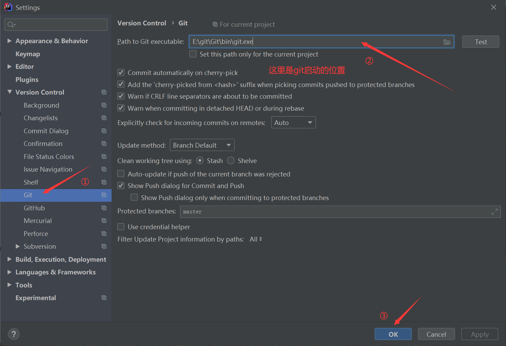Click into the settings search field
Viewport: 506px width, 346px height.
pos(56,25)
